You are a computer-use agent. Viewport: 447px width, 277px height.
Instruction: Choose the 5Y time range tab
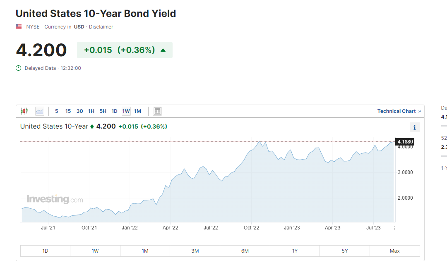point(345,251)
